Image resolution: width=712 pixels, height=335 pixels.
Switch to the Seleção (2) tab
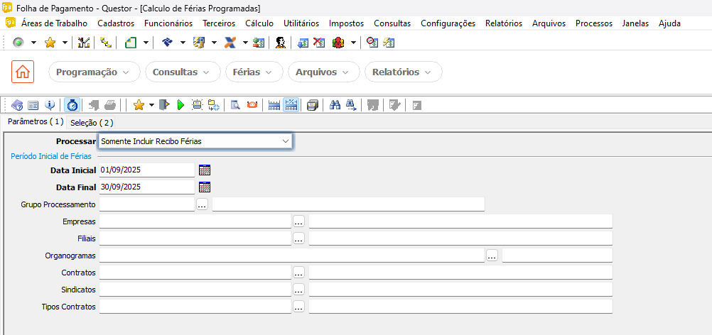(92, 123)
